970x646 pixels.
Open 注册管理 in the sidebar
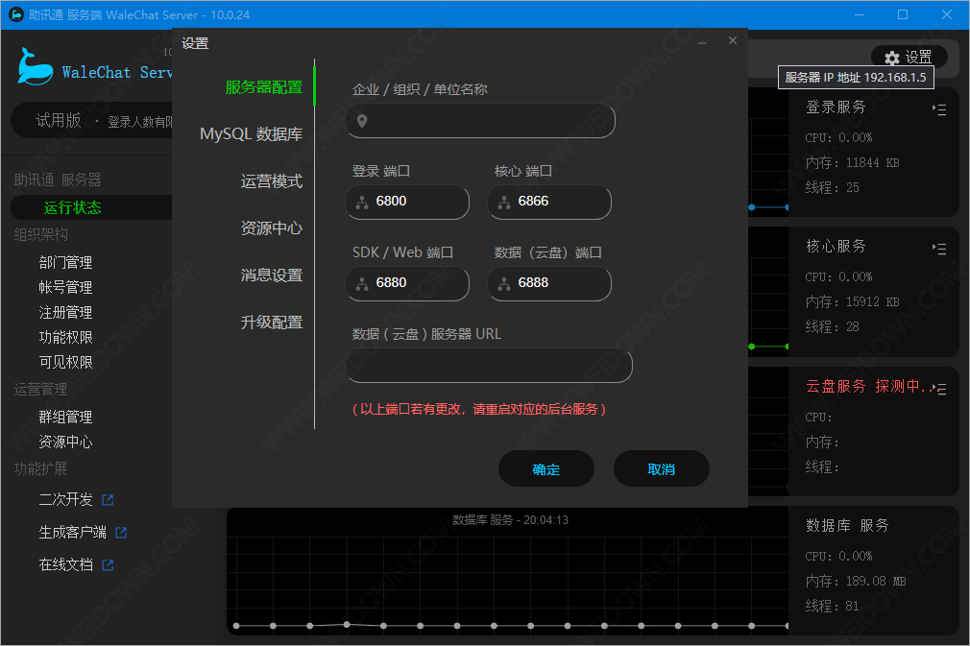coord(65,313)
